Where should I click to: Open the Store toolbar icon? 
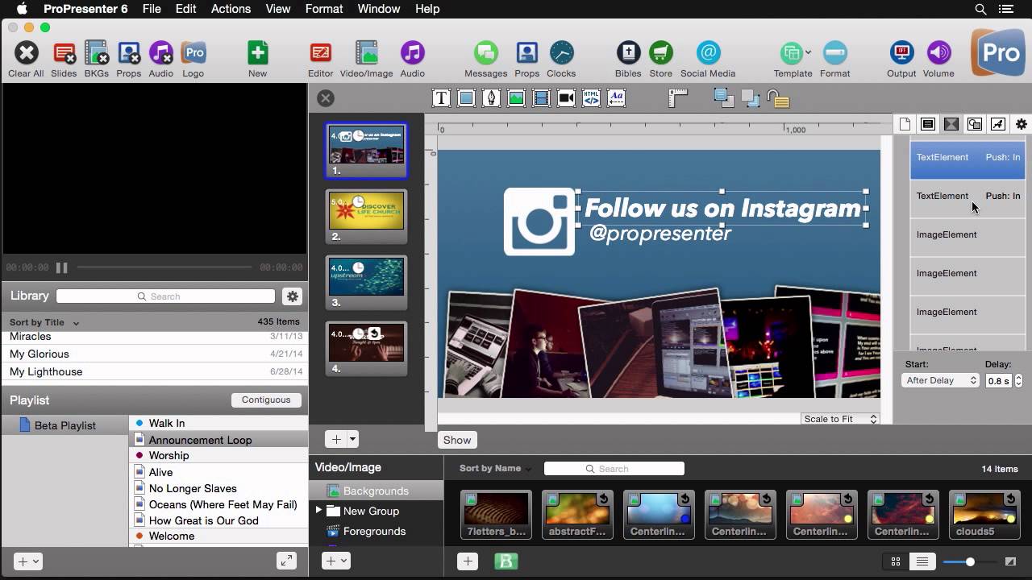(660, 53)
